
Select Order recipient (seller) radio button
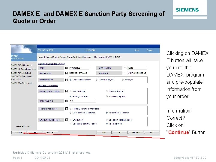pyautogui.click(x=70, y=79)
